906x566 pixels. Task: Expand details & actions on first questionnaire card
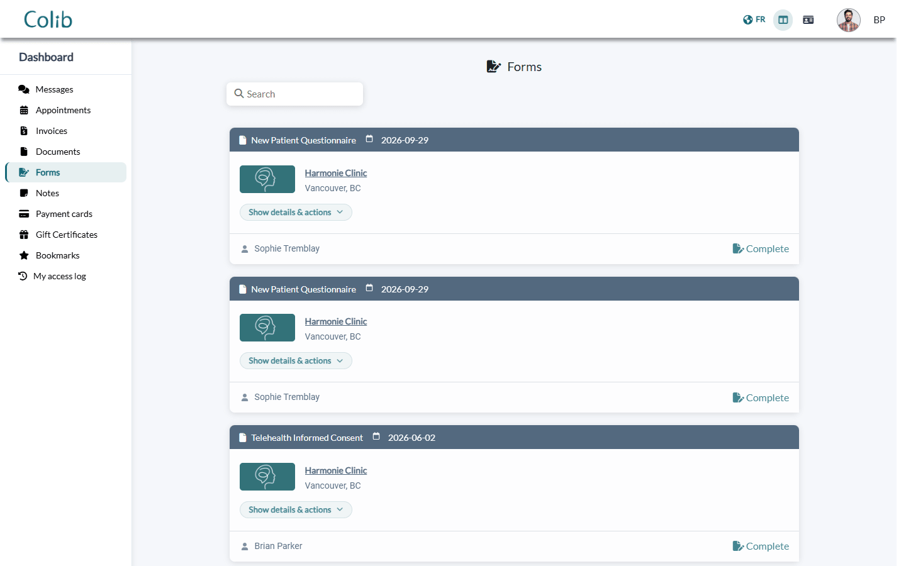click(x=296, y=212)
